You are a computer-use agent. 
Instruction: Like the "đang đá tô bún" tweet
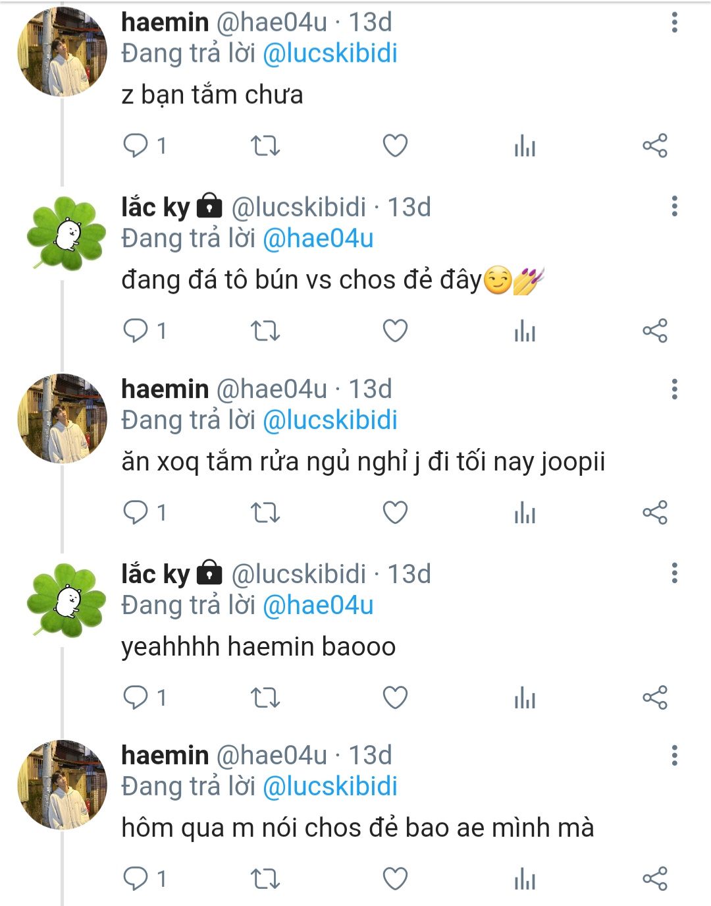click(x=395, y=331)
